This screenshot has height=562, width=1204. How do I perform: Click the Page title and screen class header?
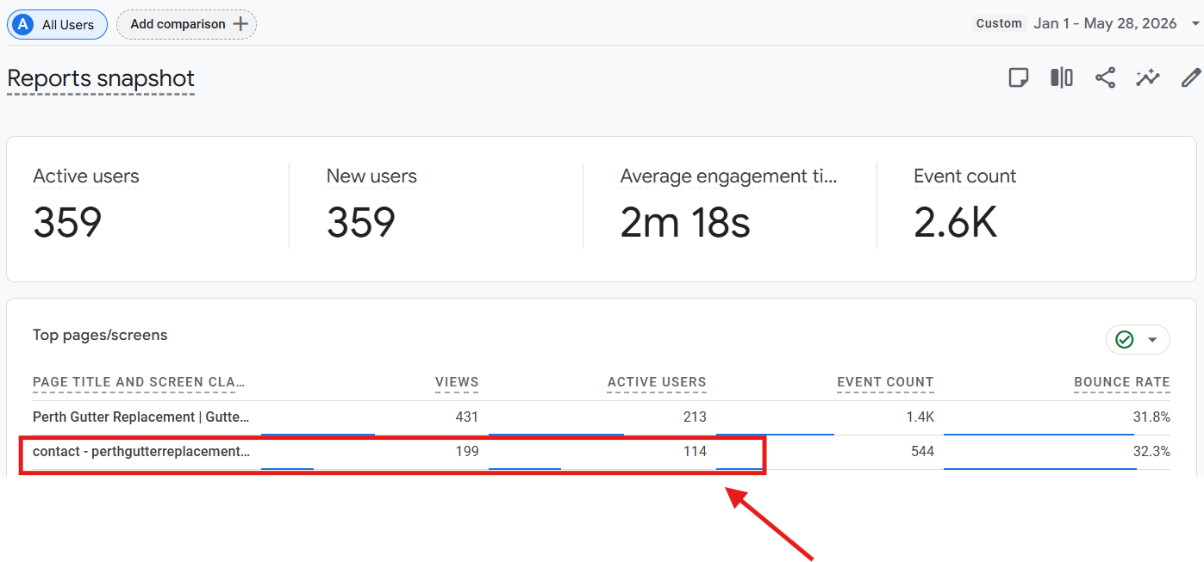[x=139, y=382]
